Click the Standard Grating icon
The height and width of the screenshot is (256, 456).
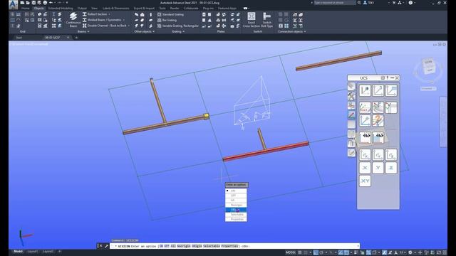160,14
